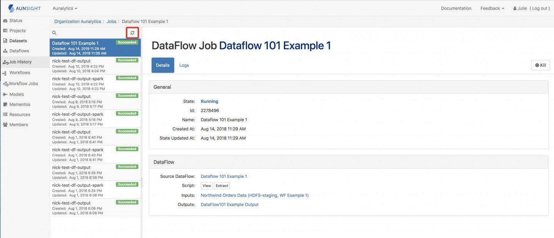Switch to the Details tab
Image resolution: width=554 pixels, height=238 pixels.
click(x=163, y=65)
